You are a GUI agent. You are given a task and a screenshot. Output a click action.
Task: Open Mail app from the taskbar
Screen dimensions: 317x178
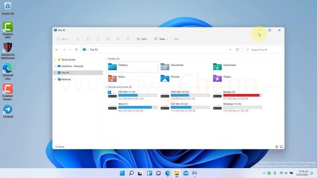[x=186, y=173]
